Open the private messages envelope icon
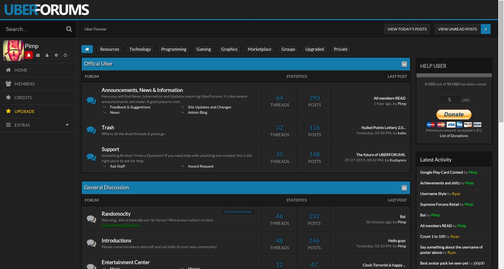 click(38, 55)
